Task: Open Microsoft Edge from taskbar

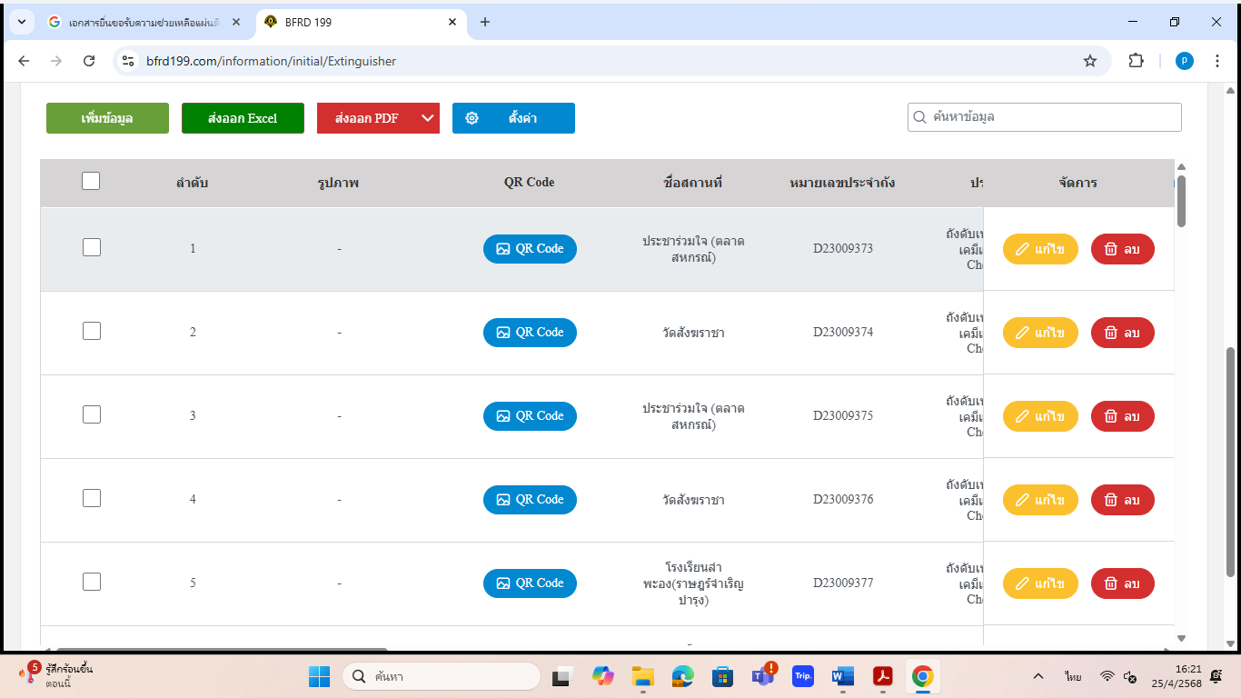Action: [683, 676]
